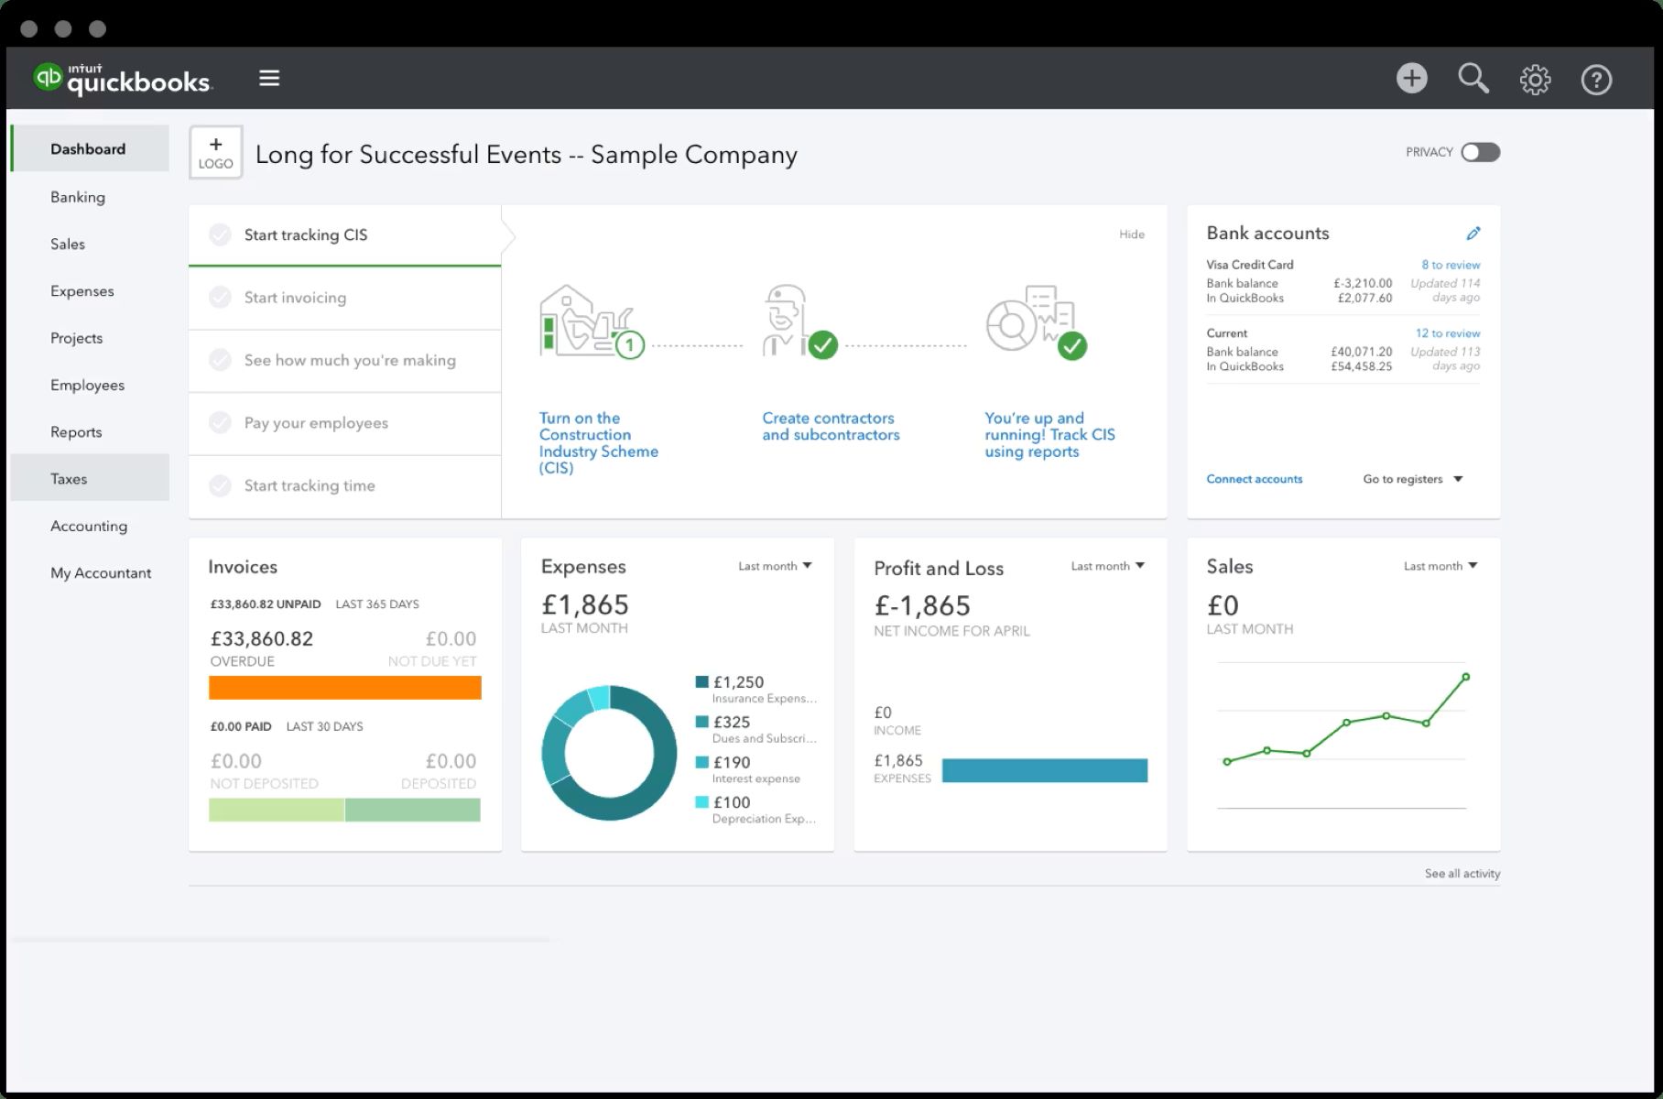Click the plus Create new icon

pyautogui.click(x=1411, y=79)
